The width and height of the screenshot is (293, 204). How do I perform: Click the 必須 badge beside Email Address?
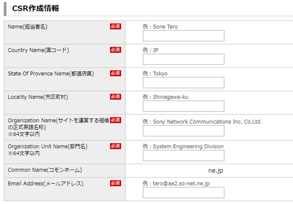(x=115, y=183)
